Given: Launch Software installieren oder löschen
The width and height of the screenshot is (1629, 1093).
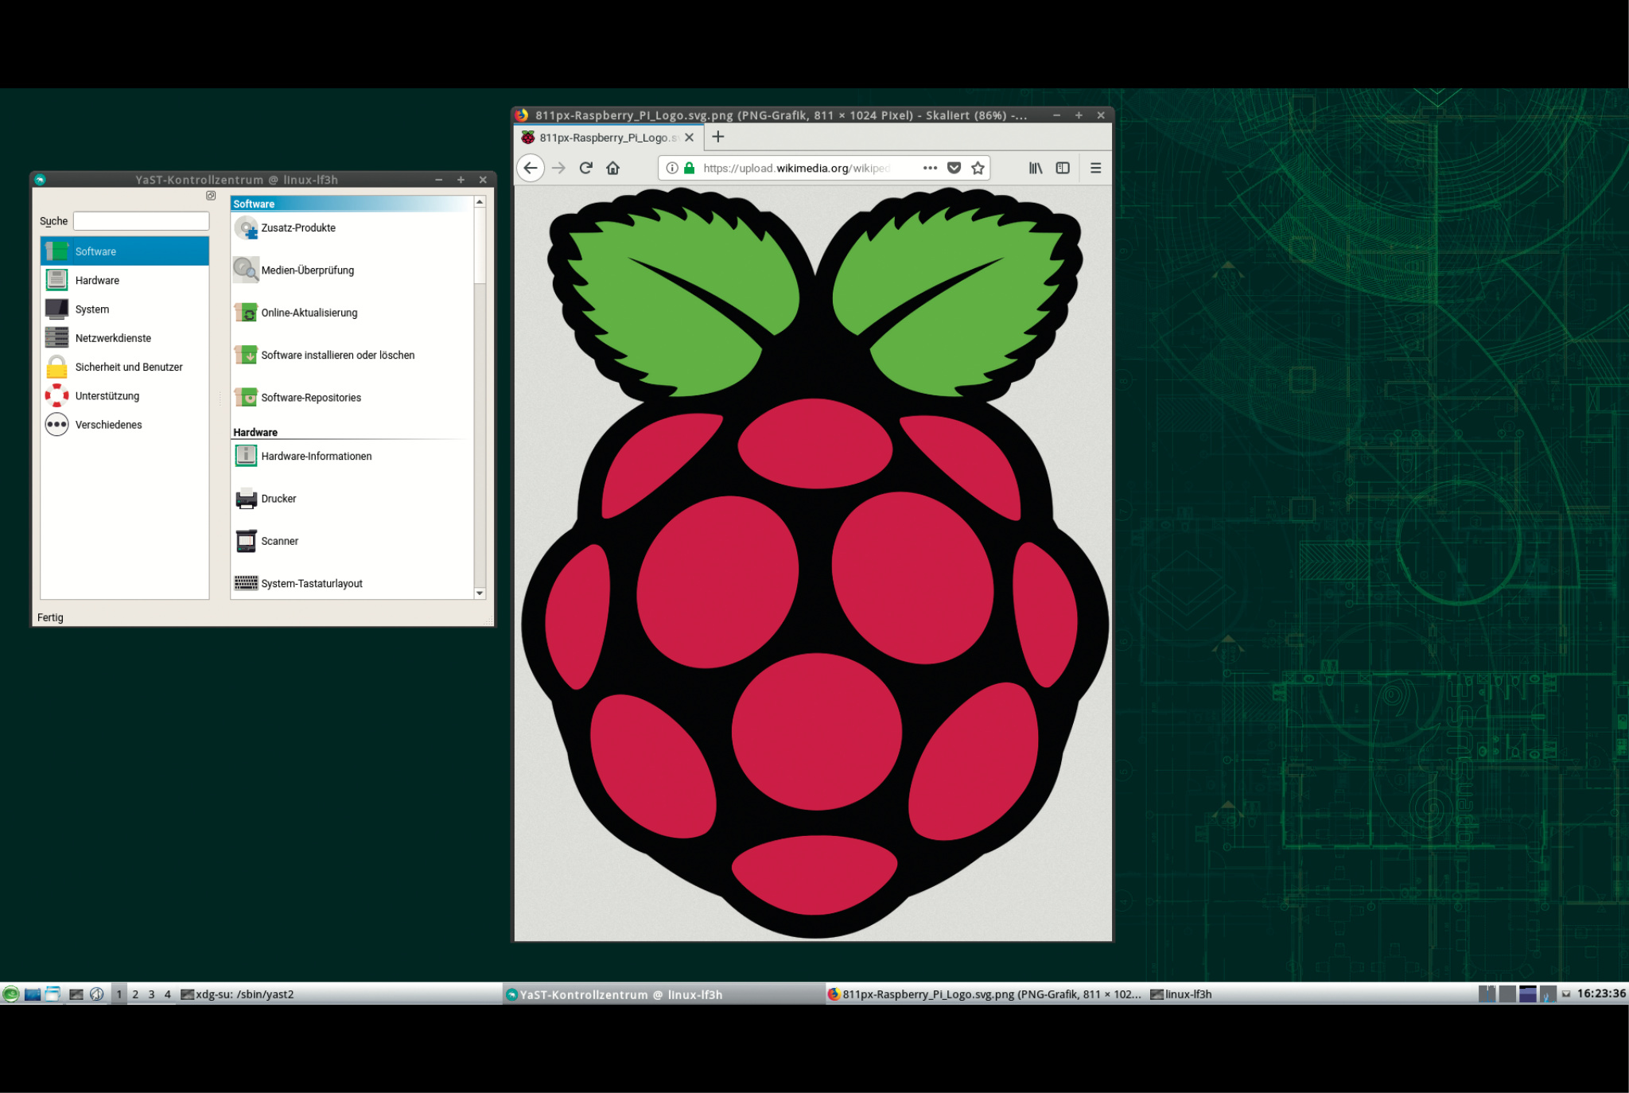Looking at the screenshot, I should [337, 355].
